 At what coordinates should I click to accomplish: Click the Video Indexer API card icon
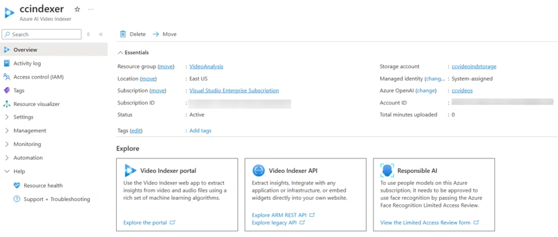point(259,171)
